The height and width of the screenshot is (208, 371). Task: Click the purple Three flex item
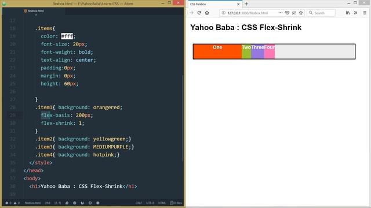coord(257,51)
